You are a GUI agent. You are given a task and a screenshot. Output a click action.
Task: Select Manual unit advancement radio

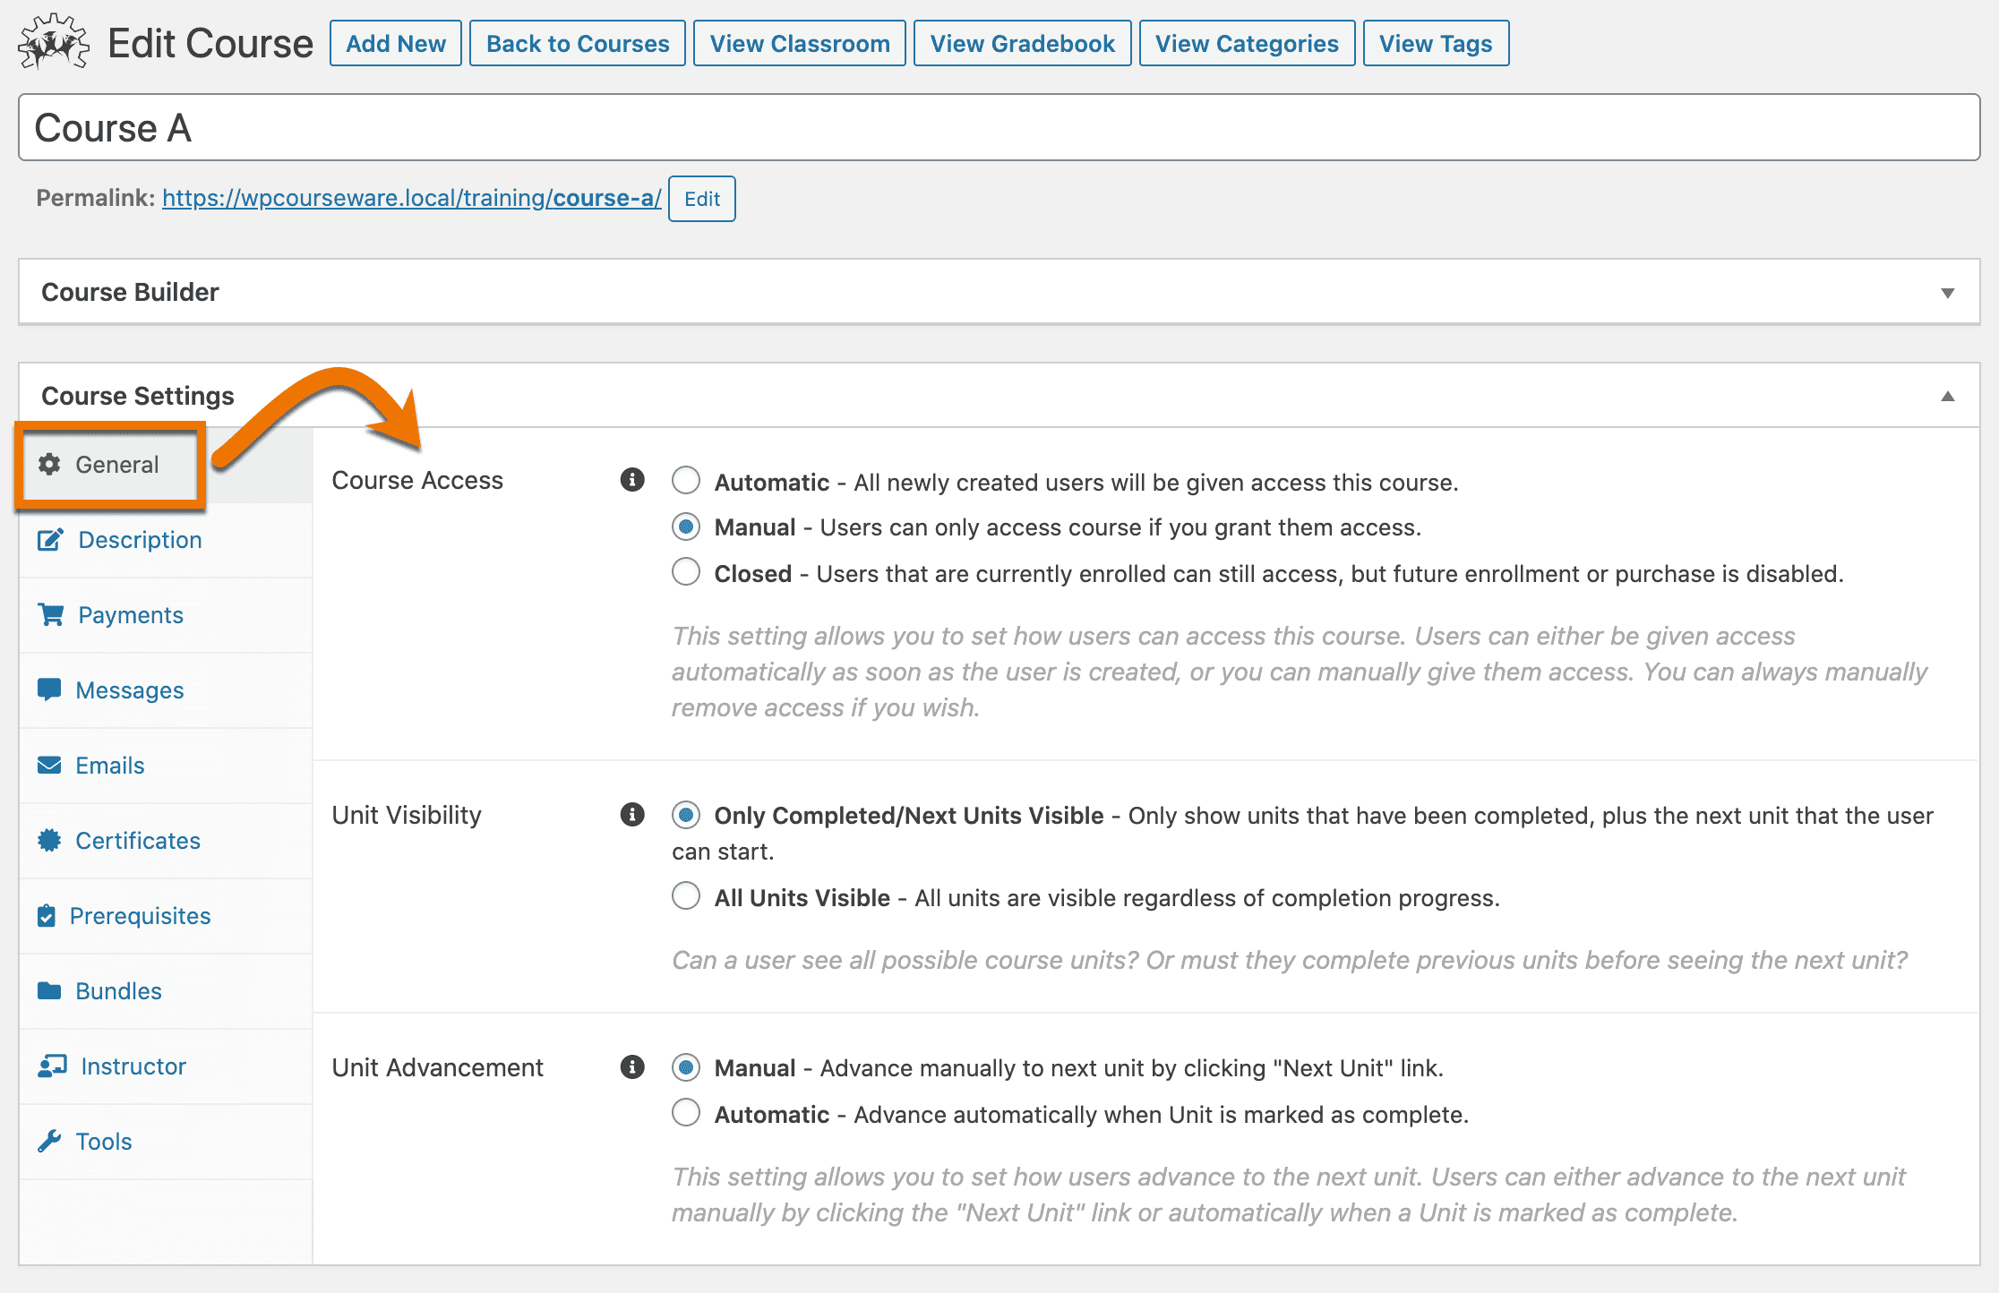point(686,1067)
